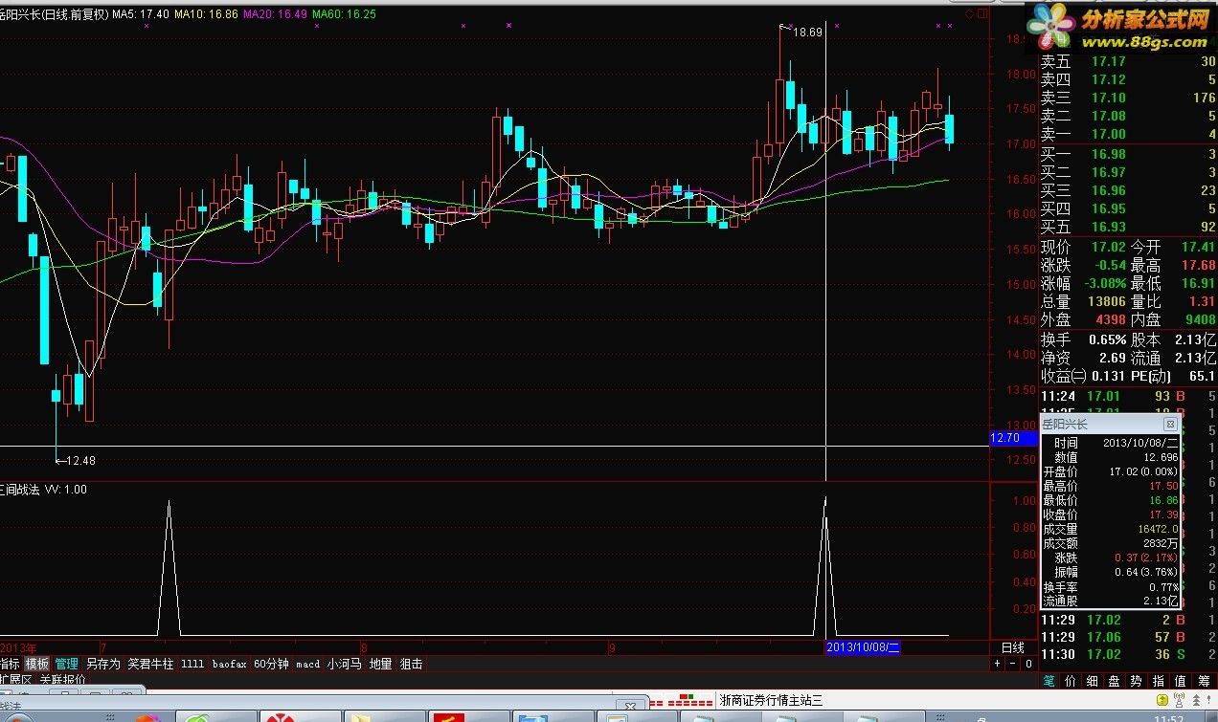
Task: Select the 卖三 17.10 order row
Action: click(1128, 98)
